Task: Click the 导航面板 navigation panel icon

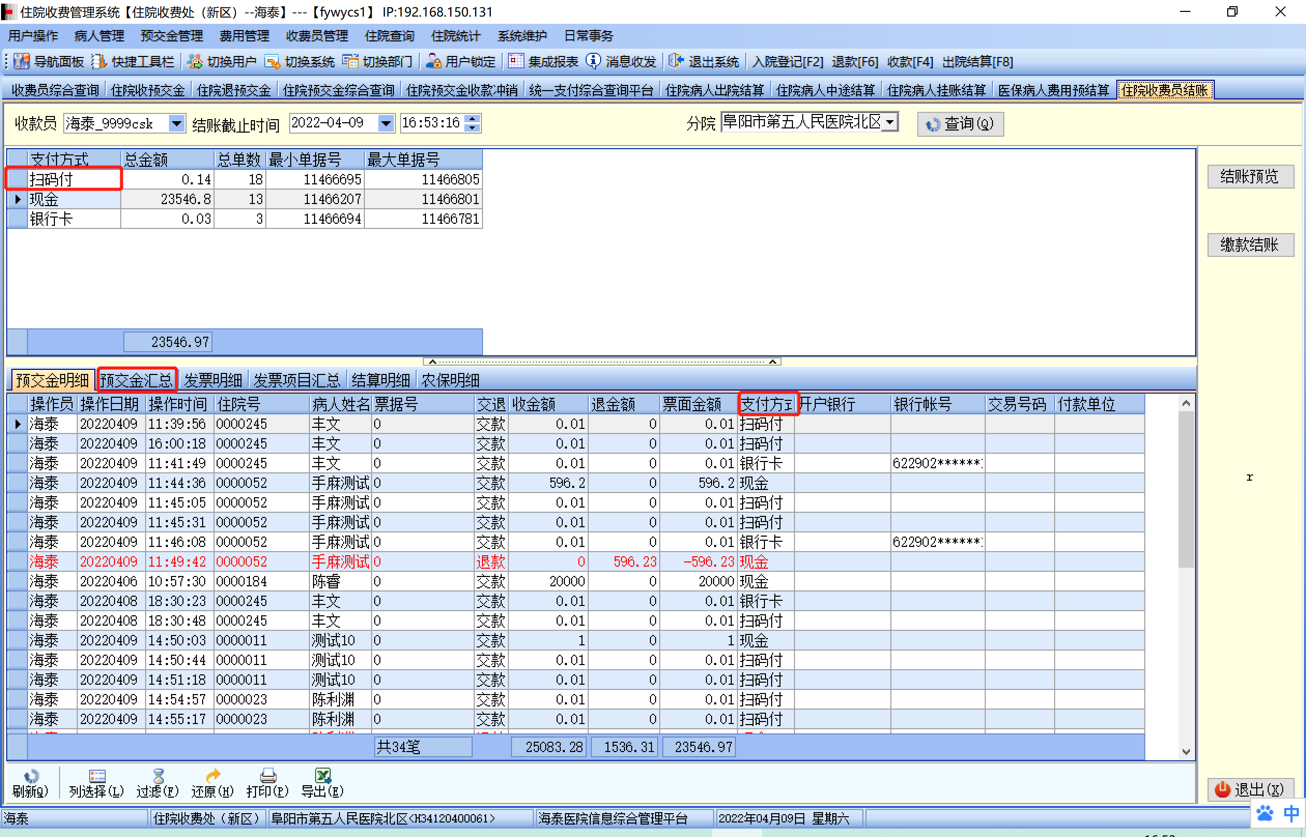Action: pos(22,62)
